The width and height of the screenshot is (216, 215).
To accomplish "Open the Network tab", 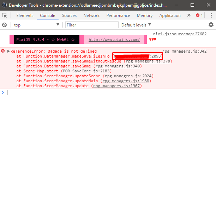I will (91, 16).
